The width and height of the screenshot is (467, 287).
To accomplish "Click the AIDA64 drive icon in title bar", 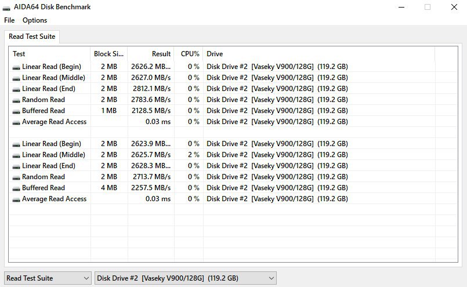I will click(x=6, y=8).
